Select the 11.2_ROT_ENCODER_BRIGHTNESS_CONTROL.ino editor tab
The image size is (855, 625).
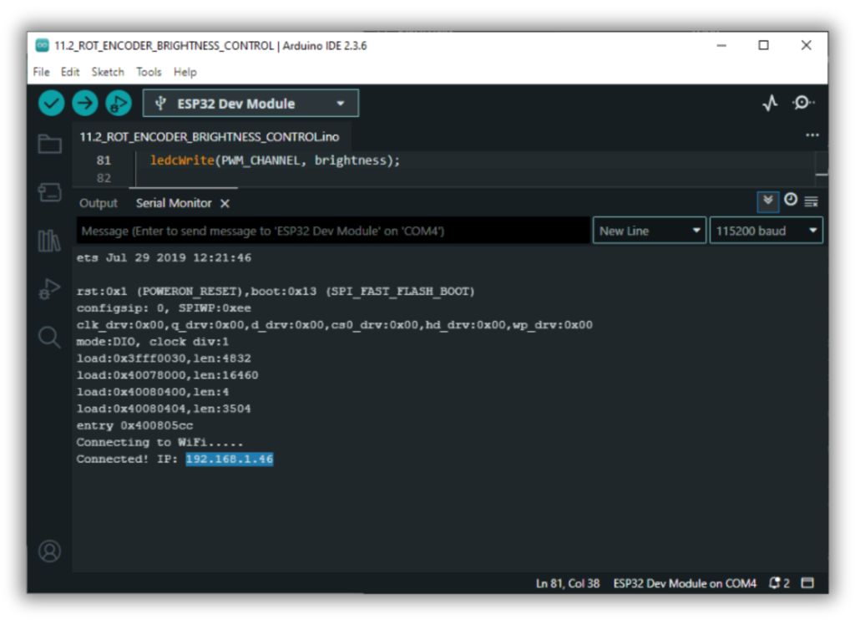(x=210, y=137)
